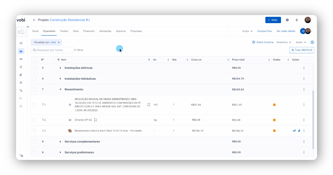Open the user profile avatar top right
Viewport: 333px width, 175px height.
pos(308,20)
